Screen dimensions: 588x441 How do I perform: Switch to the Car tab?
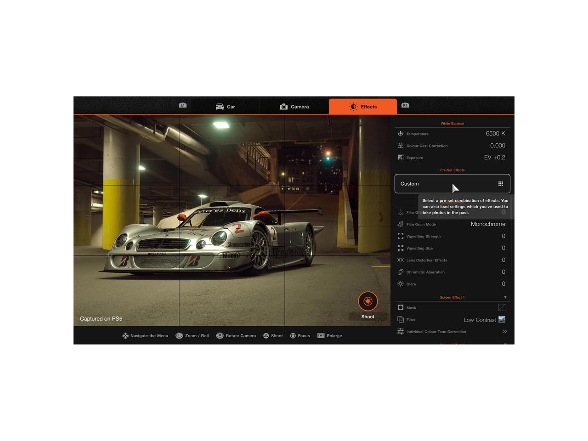coord(225,107)
